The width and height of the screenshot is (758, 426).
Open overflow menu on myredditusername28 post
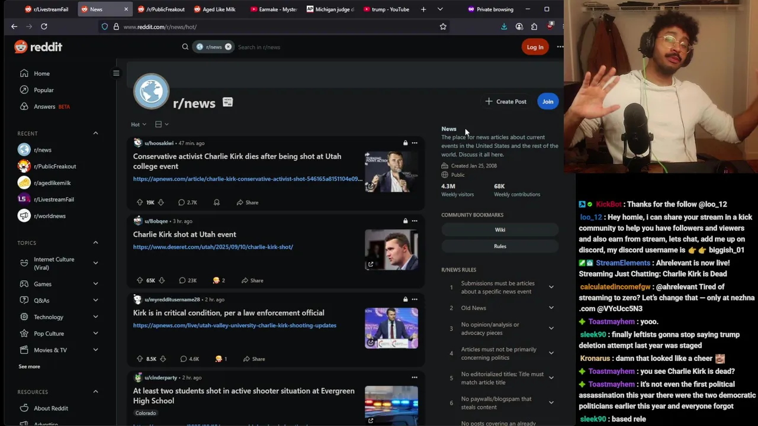tap(415, 299)
